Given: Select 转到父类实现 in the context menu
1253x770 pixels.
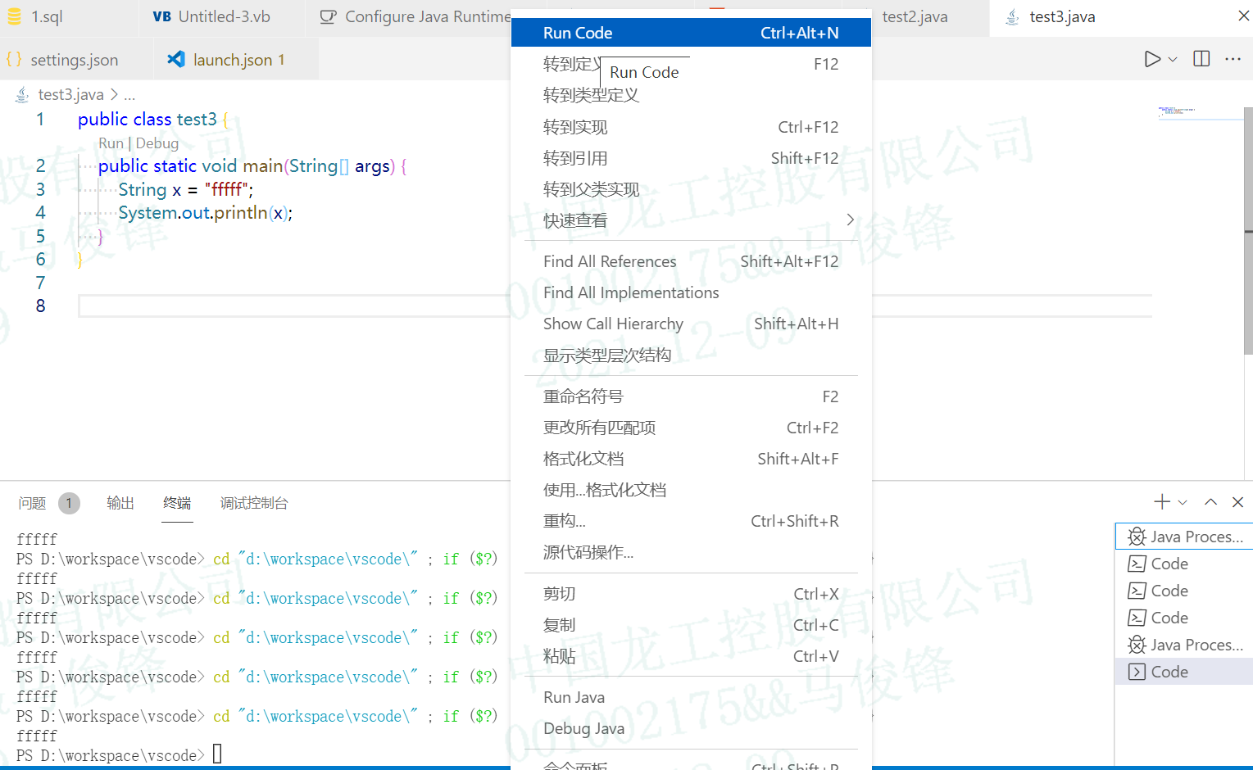Looking at the screenshot, I should point(691,189).
